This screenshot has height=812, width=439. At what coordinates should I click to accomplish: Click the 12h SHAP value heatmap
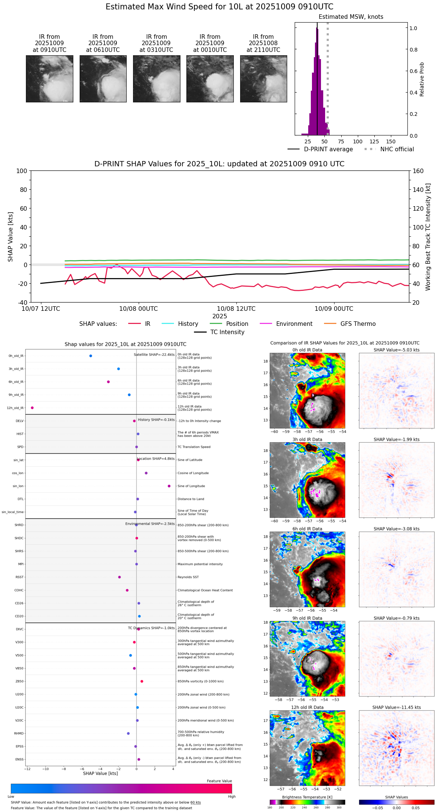(x=397, y=748)
